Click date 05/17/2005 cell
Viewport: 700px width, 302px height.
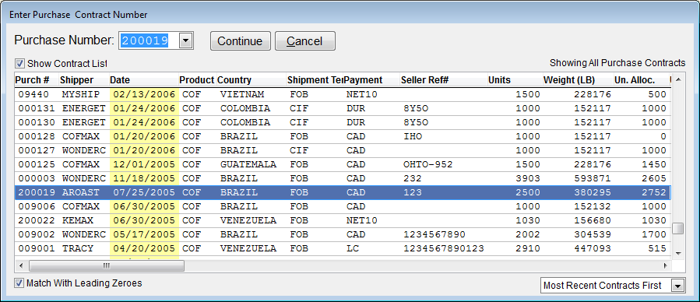tap(144, 234)
